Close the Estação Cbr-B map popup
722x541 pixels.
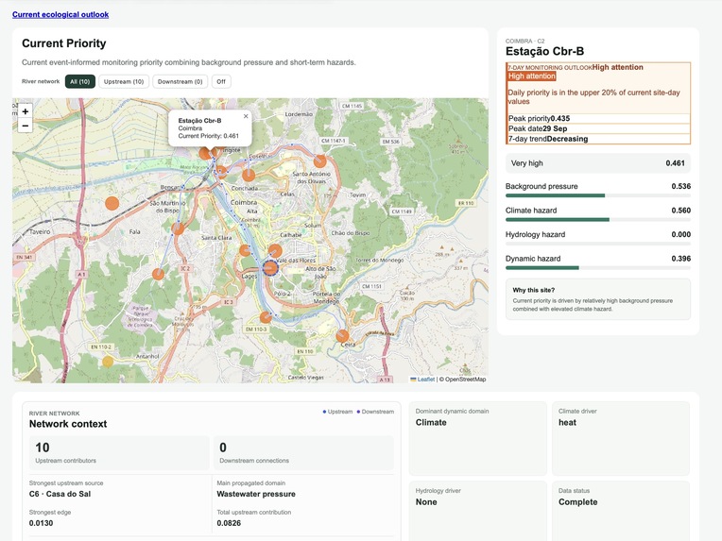(246, 116)
